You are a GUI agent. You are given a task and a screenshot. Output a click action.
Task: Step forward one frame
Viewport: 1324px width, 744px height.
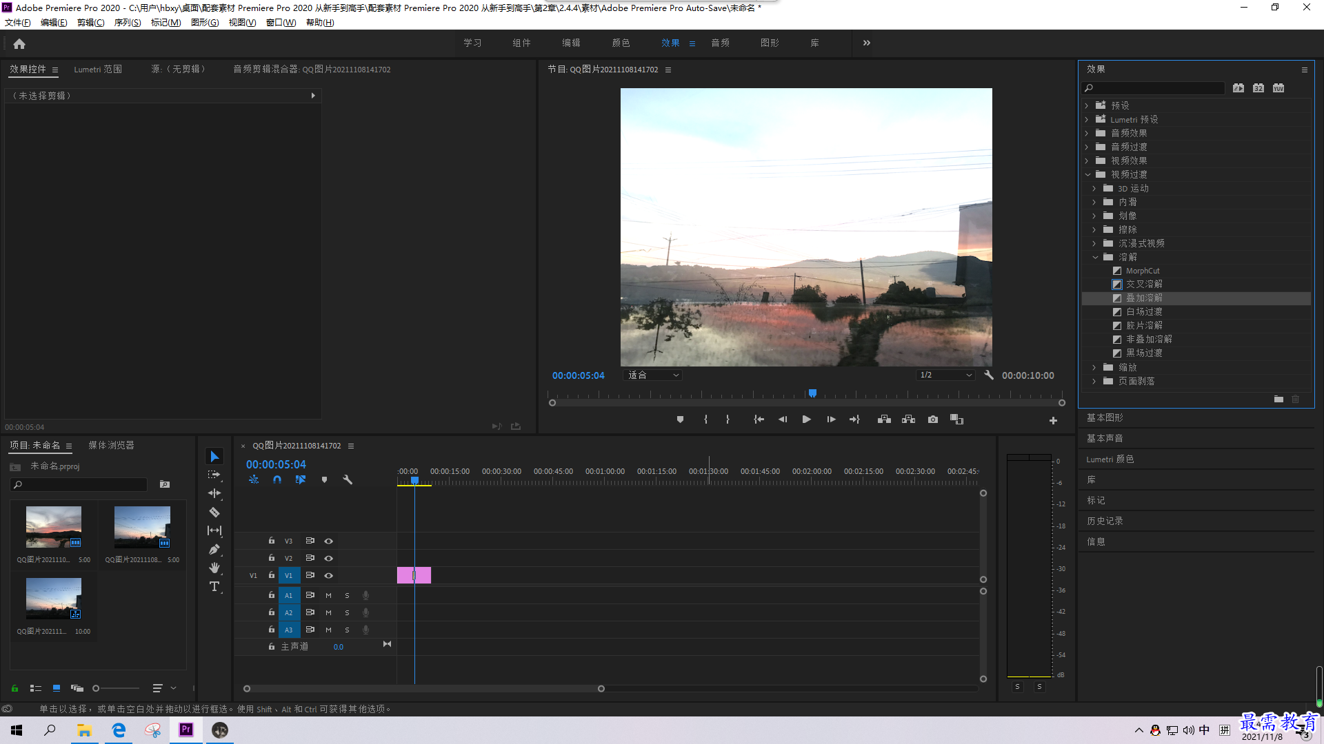tap(831, 420)
